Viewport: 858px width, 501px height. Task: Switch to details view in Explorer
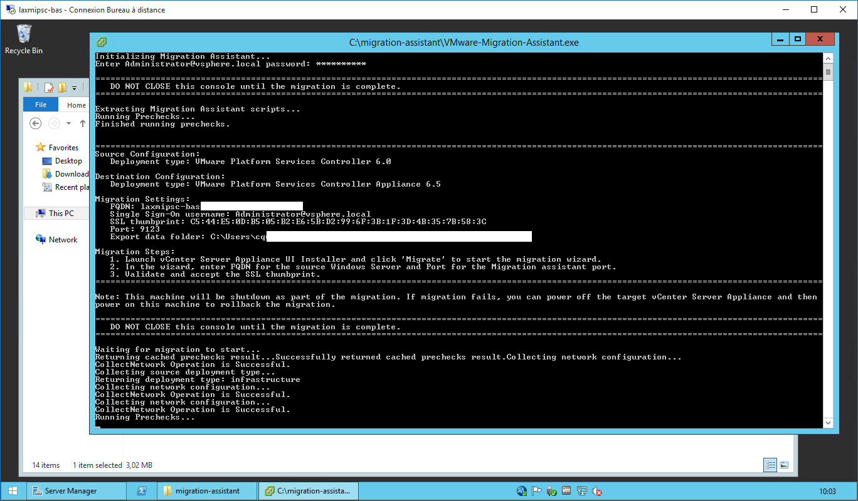click(770, 465)
